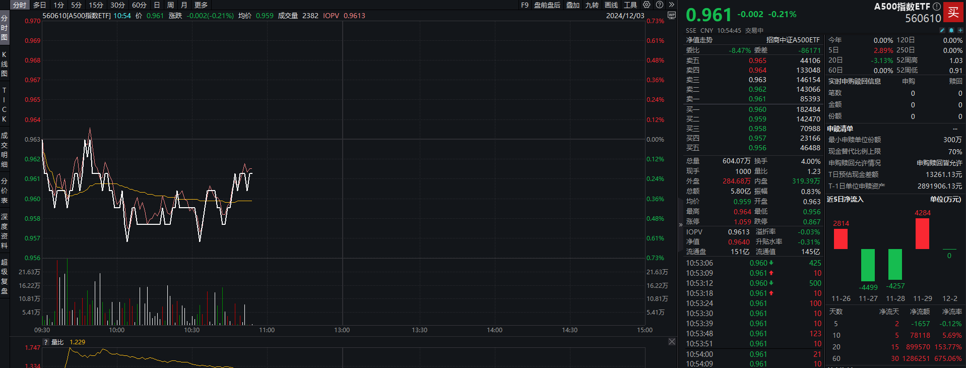
Task: Click the 招商中证A500ETF fund name
Action: click(793, 40)
